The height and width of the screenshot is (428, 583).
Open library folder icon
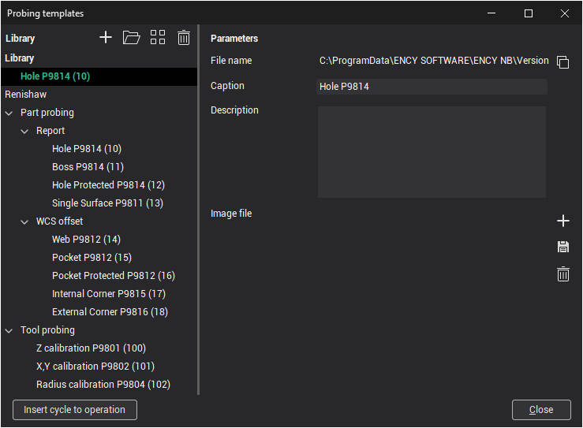(131, 38)
